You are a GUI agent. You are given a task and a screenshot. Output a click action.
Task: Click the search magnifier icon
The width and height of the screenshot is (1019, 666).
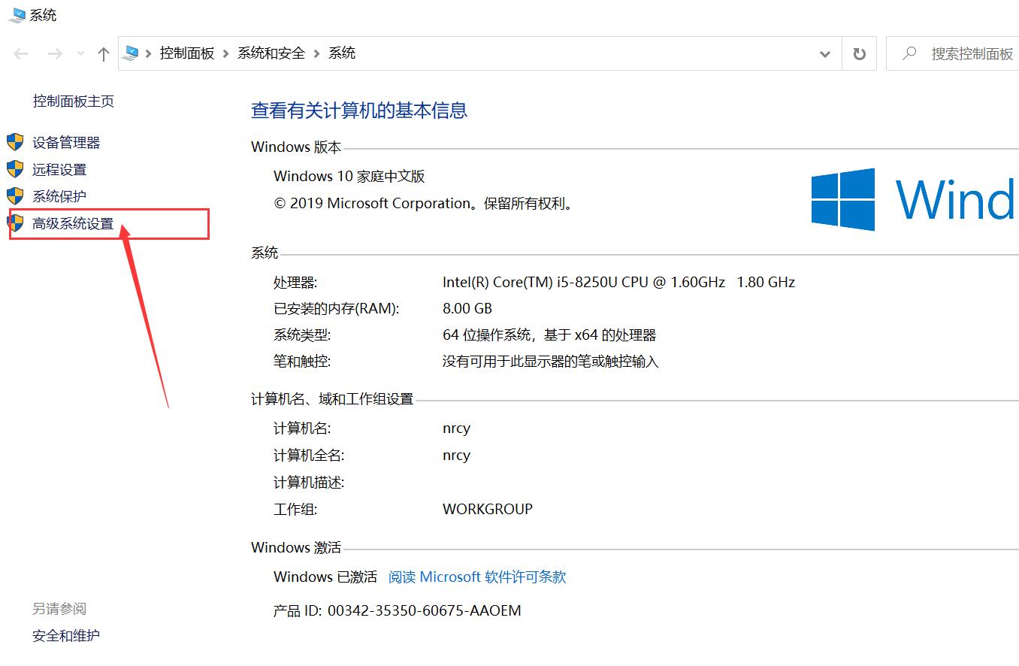[x=909, y=53]
